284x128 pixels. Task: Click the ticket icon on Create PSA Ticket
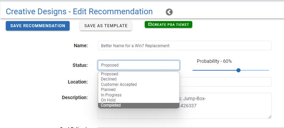point(150,24)
